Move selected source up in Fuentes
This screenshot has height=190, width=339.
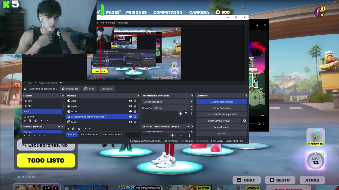(85, 129)
